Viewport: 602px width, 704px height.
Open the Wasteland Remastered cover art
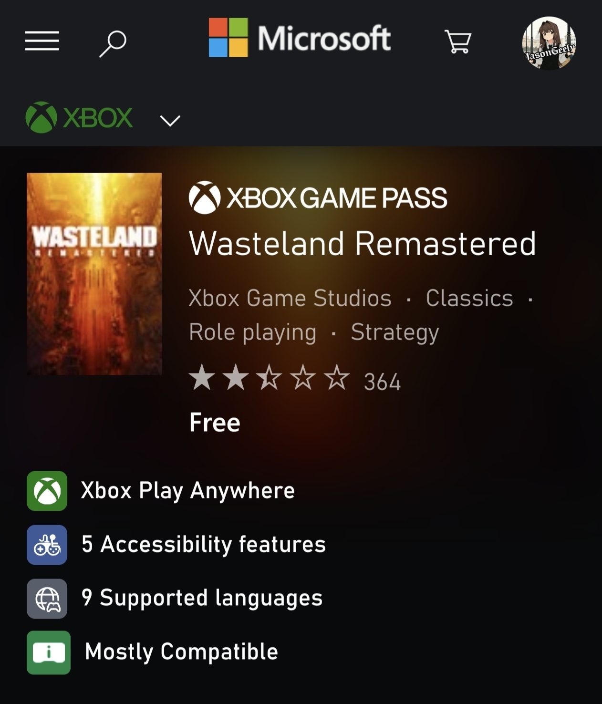tap(94, 274)
